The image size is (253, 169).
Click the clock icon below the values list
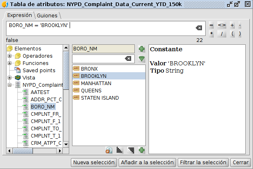pos(108,150)
